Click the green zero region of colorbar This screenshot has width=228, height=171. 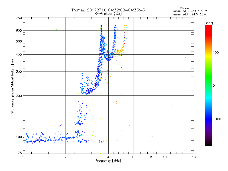(209, 85)
